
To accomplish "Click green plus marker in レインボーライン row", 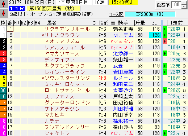I will 165,72.
